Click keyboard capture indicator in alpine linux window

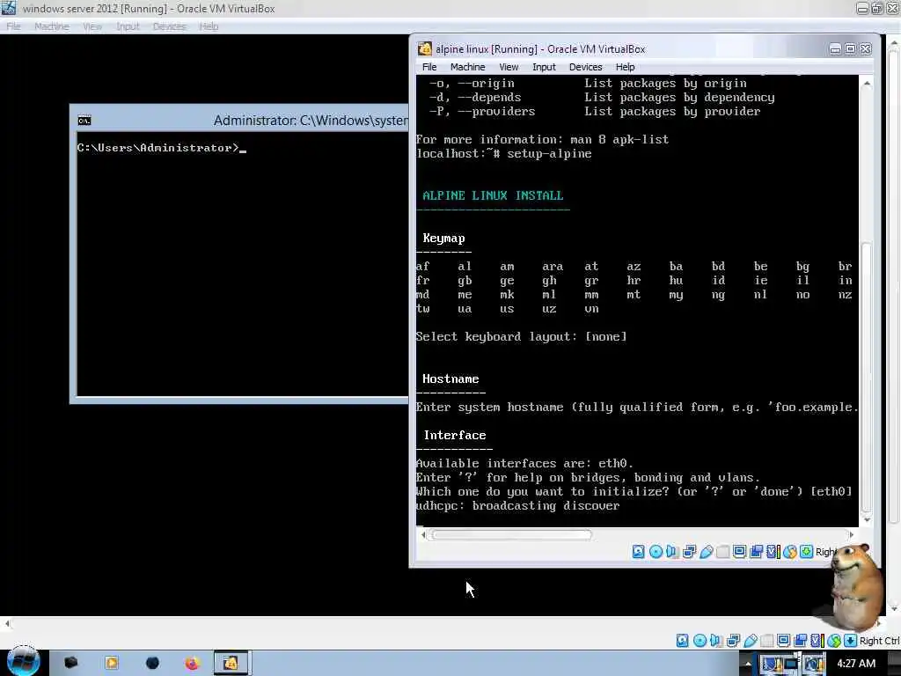807,552
